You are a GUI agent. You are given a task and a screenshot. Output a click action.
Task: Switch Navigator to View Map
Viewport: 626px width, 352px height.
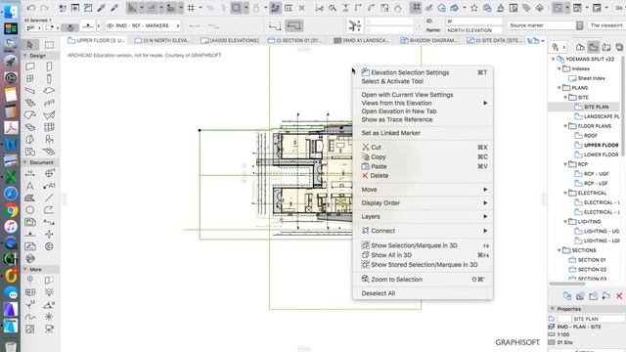click(x=594, y=47)
